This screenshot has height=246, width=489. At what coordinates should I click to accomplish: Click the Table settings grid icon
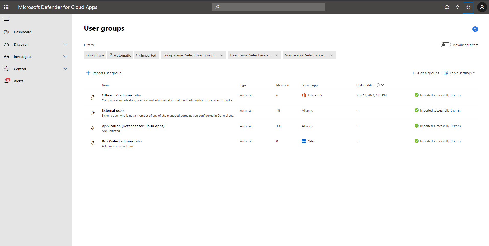(x=446, y=73)
